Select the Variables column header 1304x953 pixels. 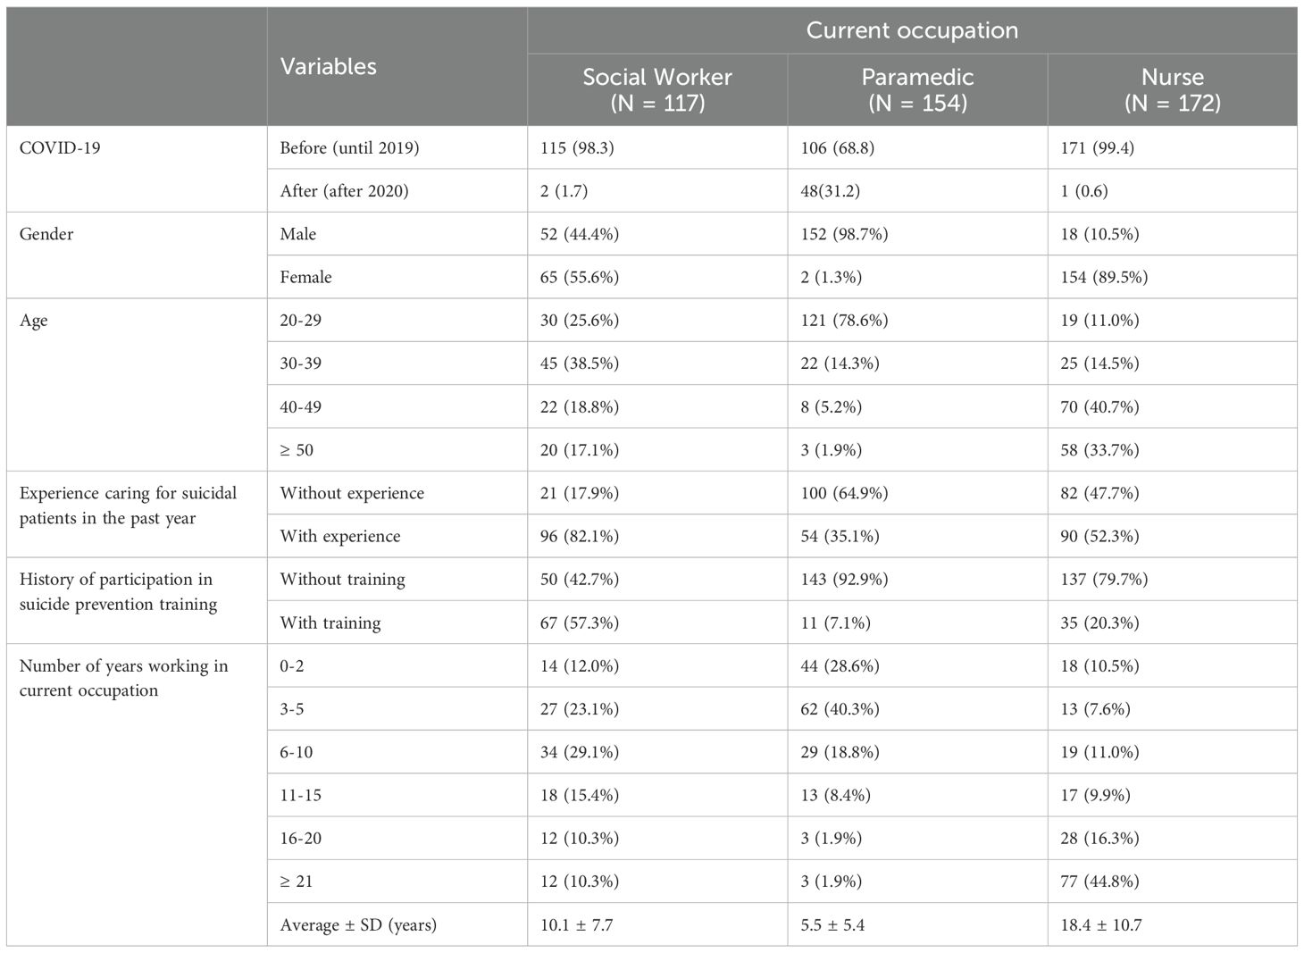[x=328, y=67]
